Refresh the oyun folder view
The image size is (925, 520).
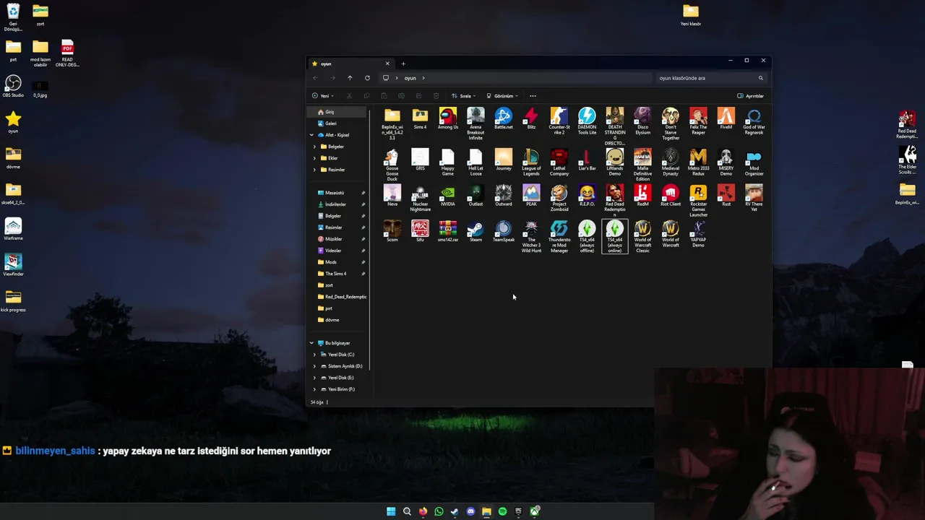[367, 78]
